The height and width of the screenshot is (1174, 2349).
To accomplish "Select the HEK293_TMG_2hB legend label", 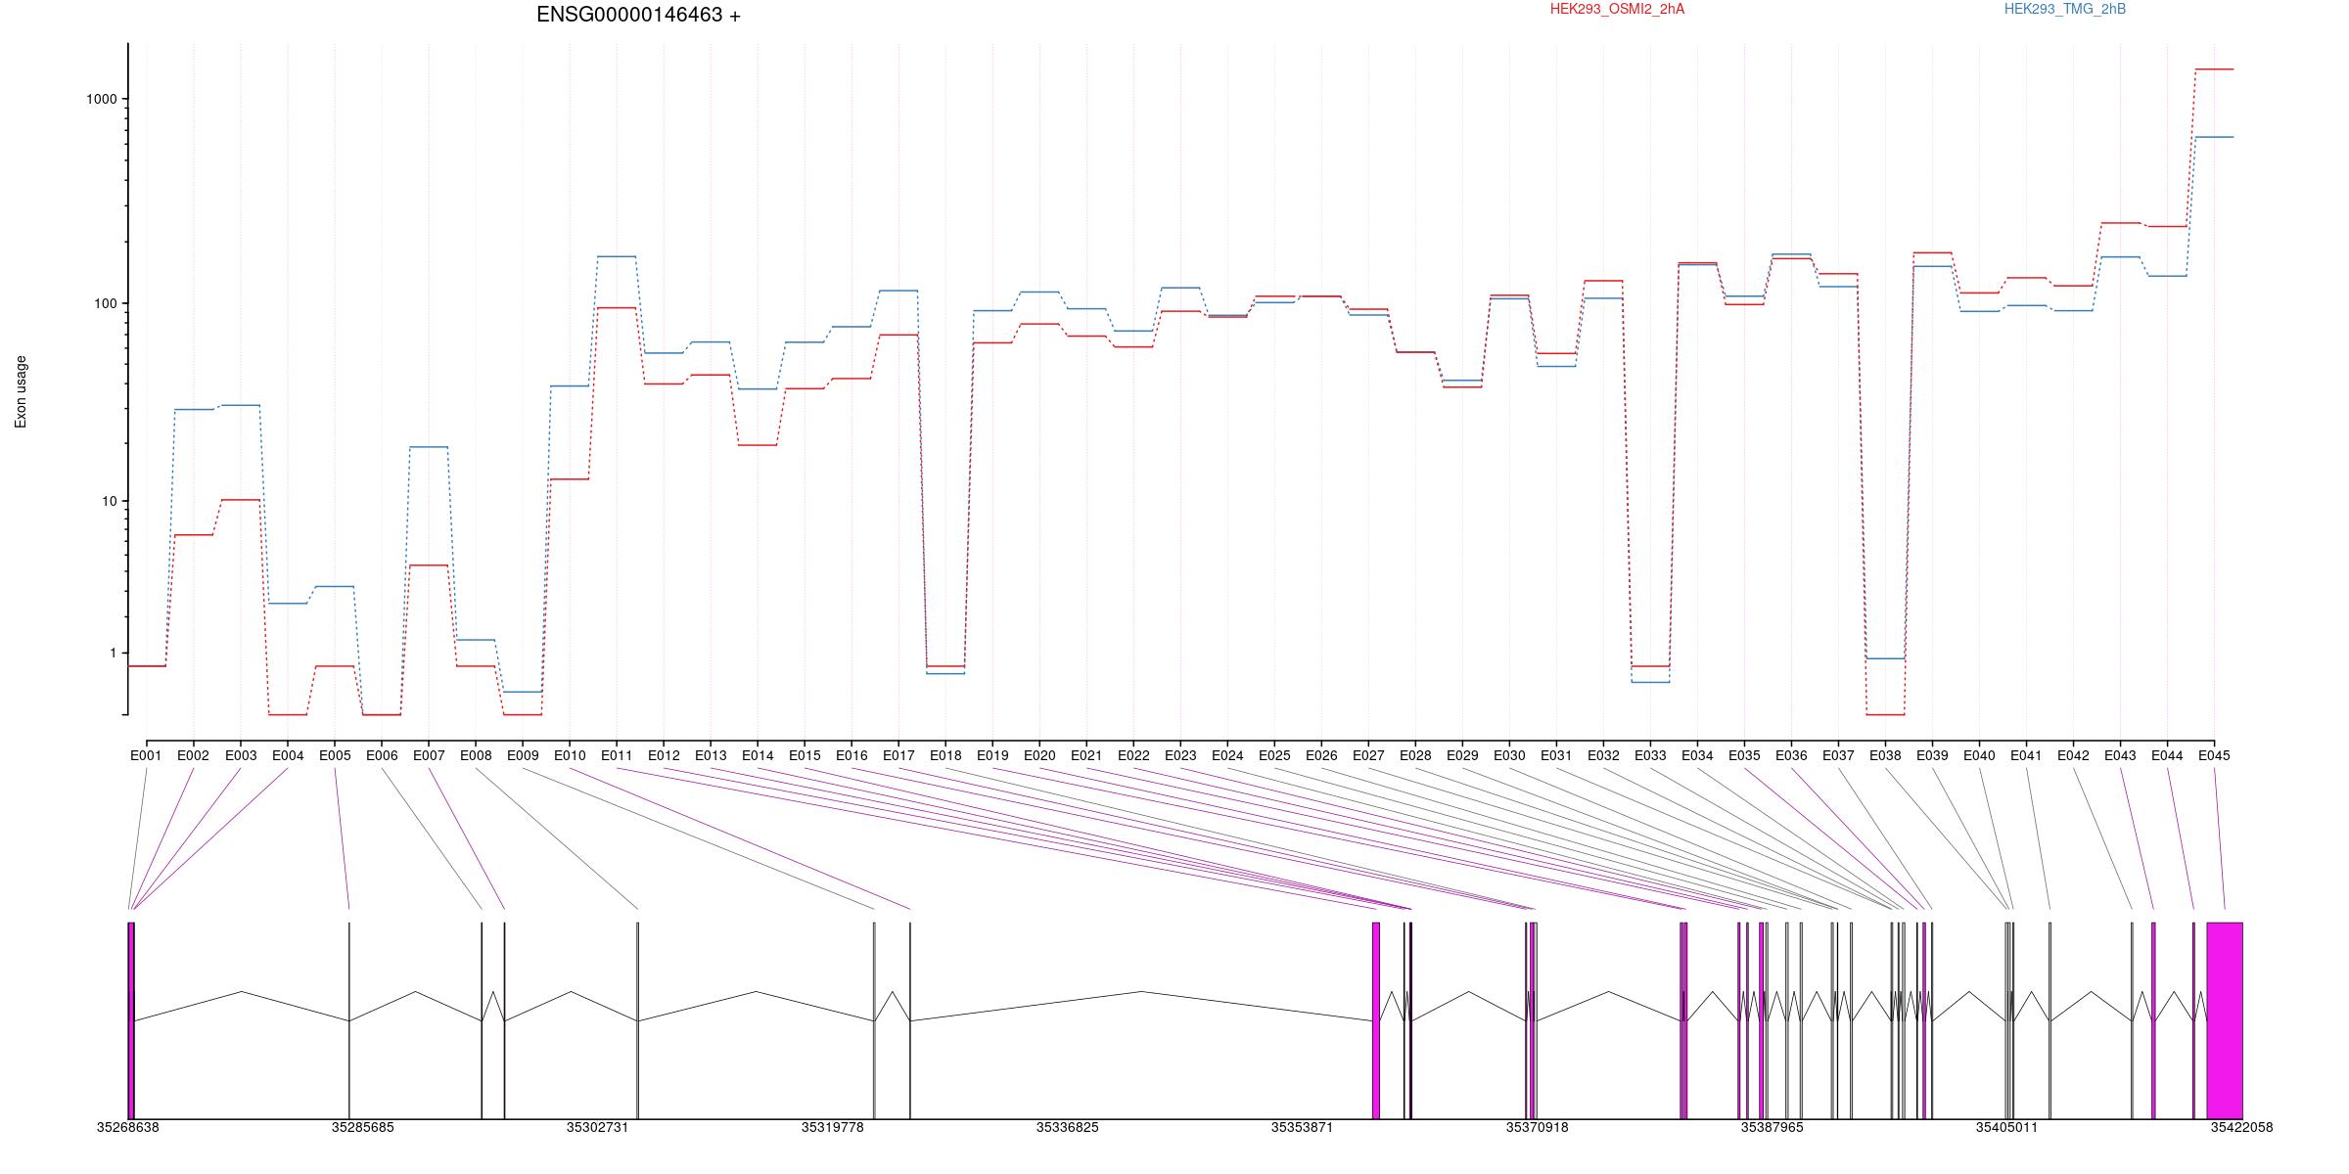I will [x=2065, y=9].
